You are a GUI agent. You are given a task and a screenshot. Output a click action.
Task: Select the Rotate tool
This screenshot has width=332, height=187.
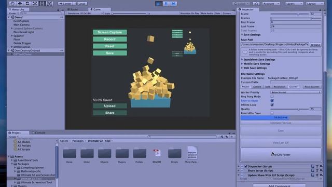pos(27,4)
